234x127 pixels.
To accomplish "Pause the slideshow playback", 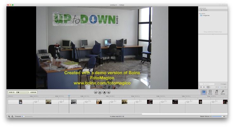I will [x=100, y=92].
